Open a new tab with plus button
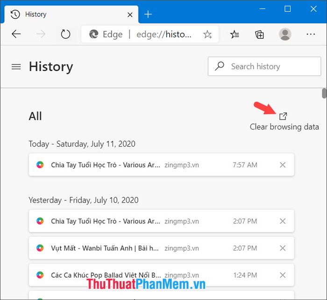 (x=148, y=14)
